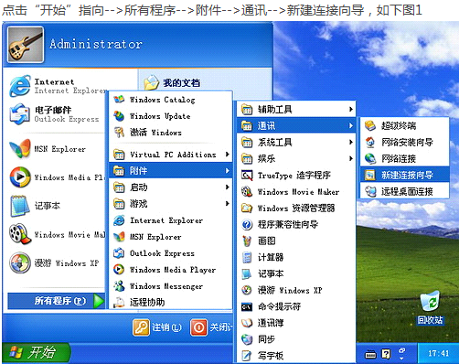Launch Windows Update
The height and width of the screenshot is (364, 459).
tap(171, 116)
